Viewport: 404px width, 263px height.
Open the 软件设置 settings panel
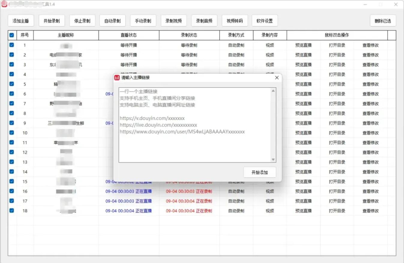tap(265, 20)
